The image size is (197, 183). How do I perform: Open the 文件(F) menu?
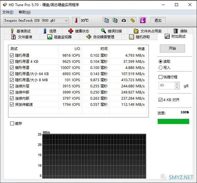8,12
